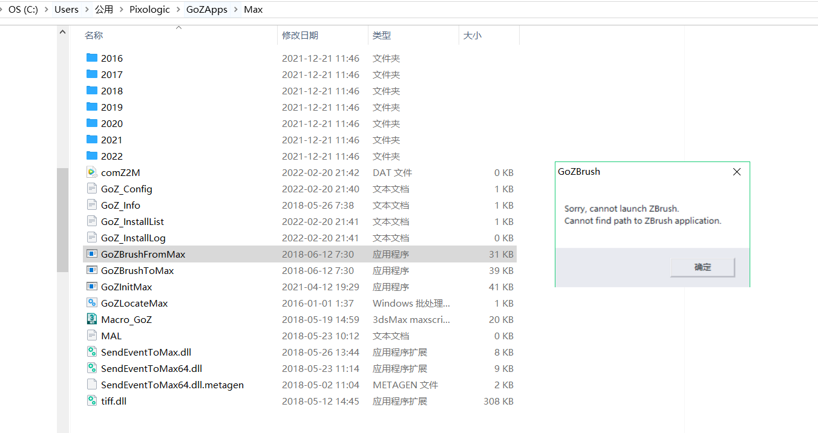Click the comZ2M date 2022-02-20 21:42
The image size is (818, 433).
tap(321, 172)
